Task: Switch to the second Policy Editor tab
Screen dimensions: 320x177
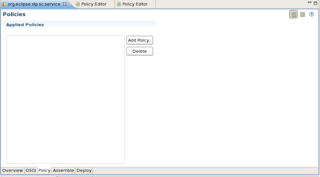Action: point(135,4)
